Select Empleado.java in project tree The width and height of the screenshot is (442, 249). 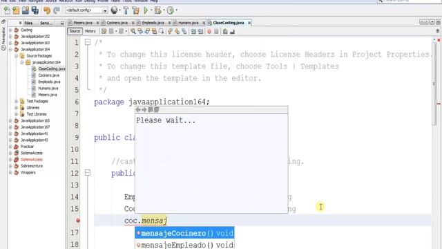click(x=49, y=82)
